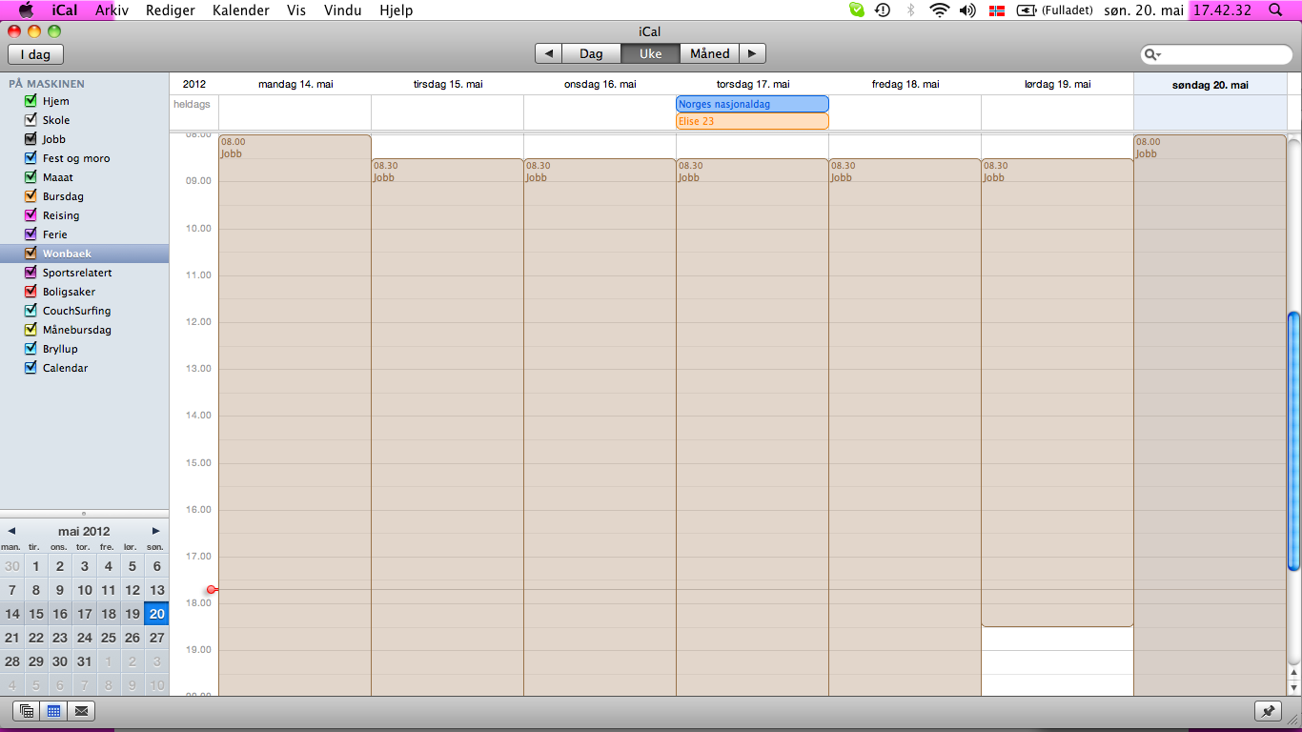This screenshot has width=1302, height=732.
Task: Open the Wi-Fi status menu
Action: click(940, 10)
